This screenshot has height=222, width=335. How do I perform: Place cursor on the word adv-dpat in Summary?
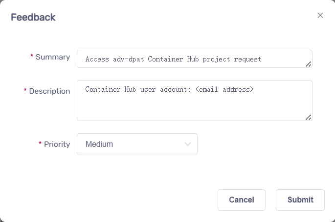point(129,59)
